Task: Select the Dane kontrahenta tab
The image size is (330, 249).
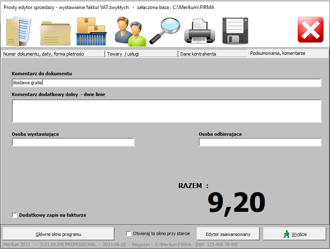Action: pyautogui.click(x=212, y=54)
